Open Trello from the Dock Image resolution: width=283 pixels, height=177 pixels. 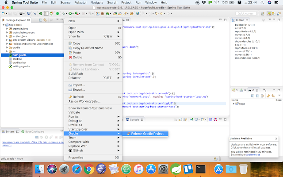pyautogui.click(x=188, y=169)
